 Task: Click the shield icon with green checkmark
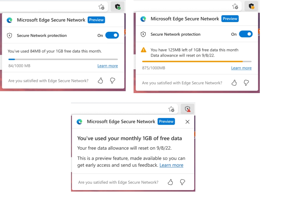118,7
